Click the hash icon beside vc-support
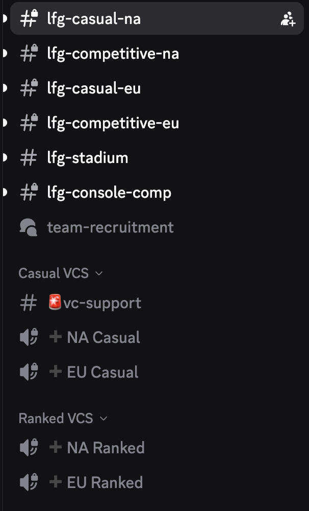Screen dimensions: 309x511 coord(28,303)
